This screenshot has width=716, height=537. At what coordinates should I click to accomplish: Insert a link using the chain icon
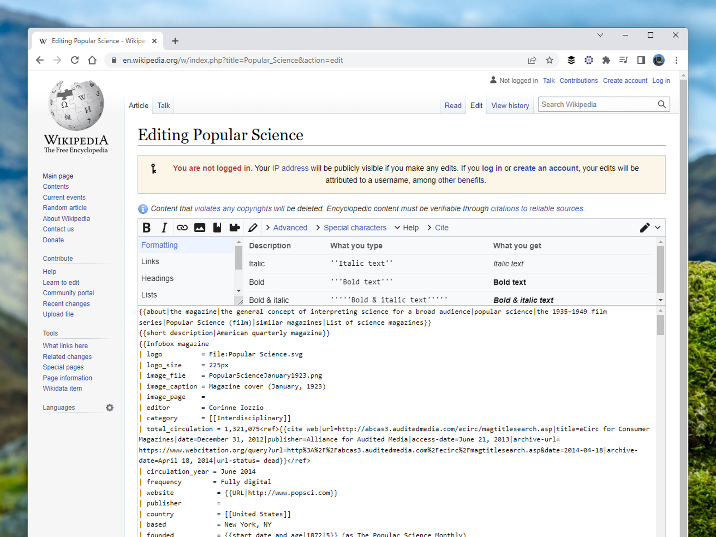click(x=182, y=227)
